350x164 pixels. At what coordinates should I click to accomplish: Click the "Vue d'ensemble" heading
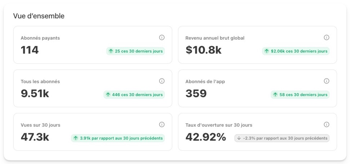click(x=39, y=16)
